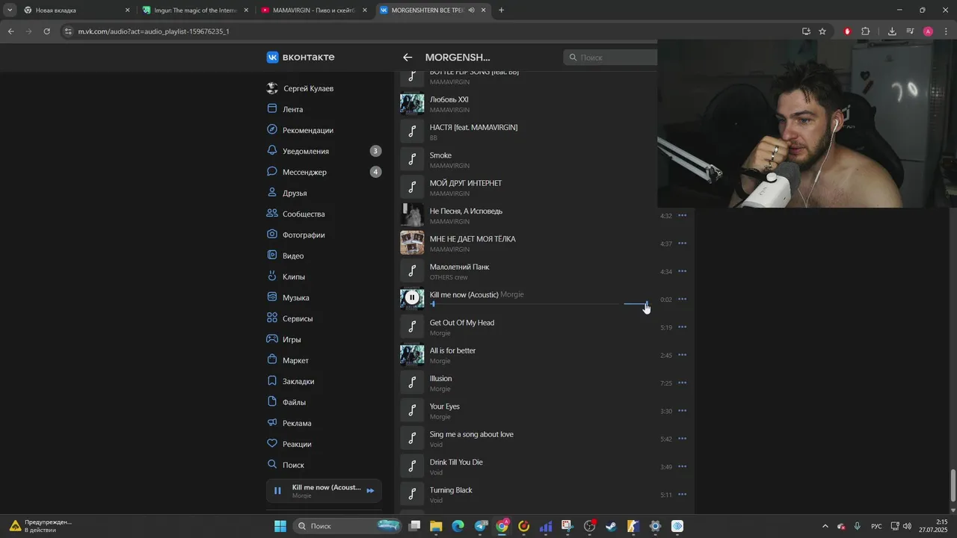Open options menu for Illusion track

pos(682,383)
